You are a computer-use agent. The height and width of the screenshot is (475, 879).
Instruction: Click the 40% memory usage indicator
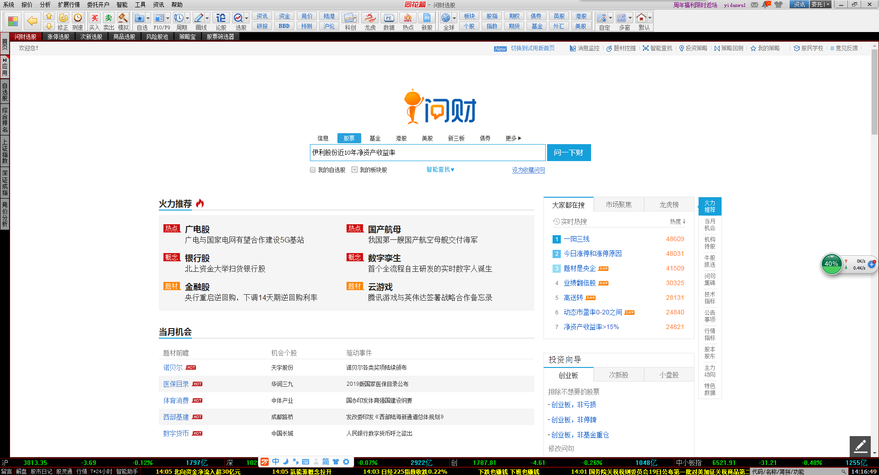[831, 264]
